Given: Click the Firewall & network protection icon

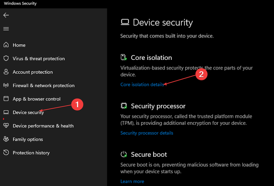Looking at the screenshot, I should tap(6, 85).
